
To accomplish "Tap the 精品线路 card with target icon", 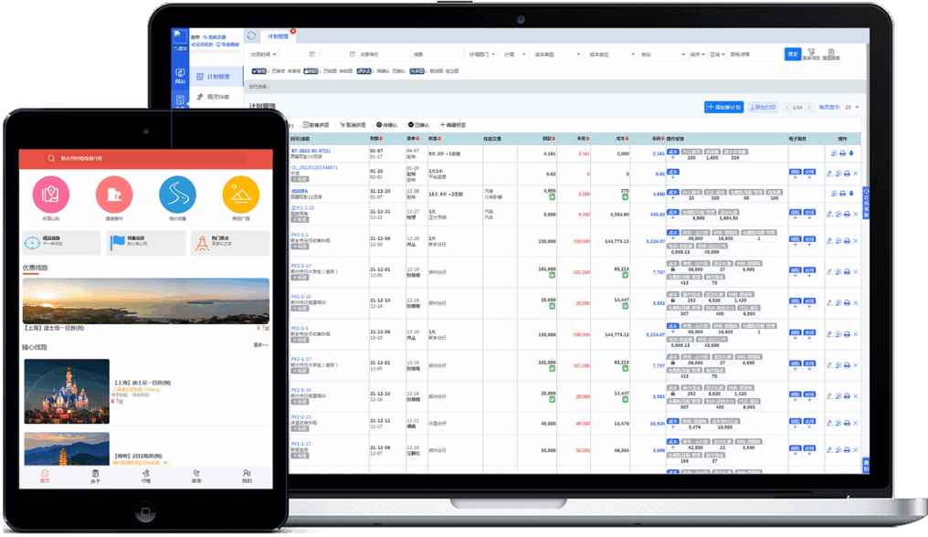I will (x=61, y=243).
